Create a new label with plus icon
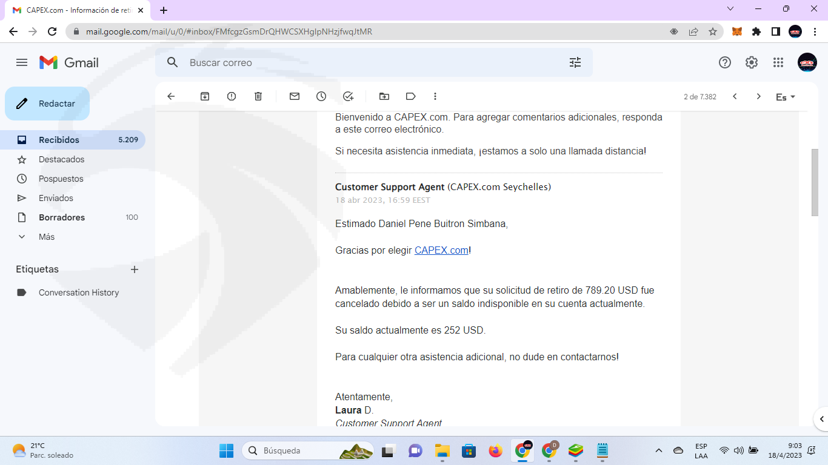 point(135,269)
